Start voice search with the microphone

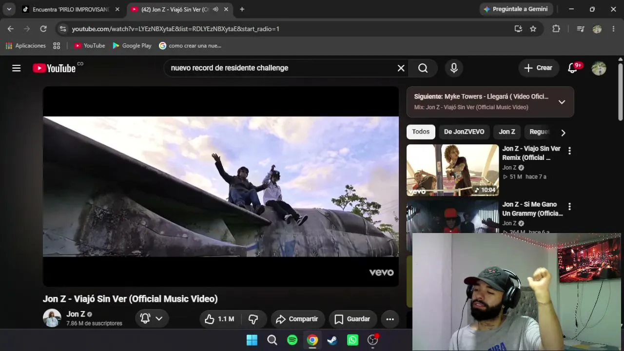pyautogui.click(x=454, y=68)
